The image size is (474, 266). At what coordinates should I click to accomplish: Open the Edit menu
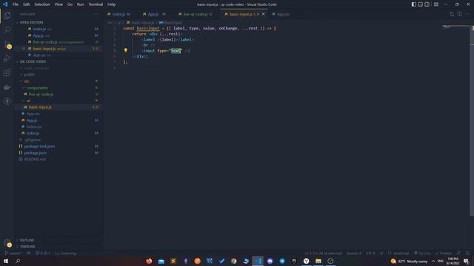click(x=27, y=4)
